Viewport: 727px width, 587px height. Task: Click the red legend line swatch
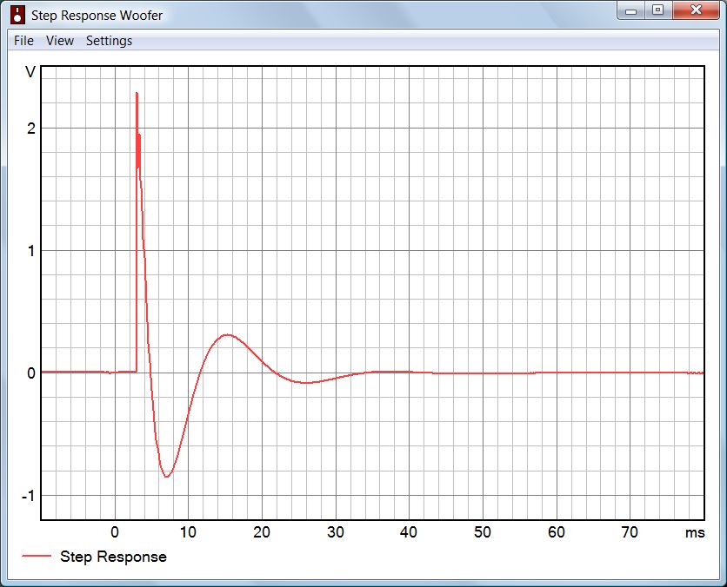tap(37, 556)
